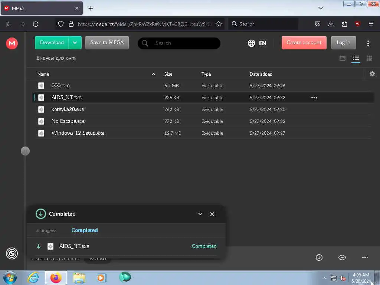Sort by Date added column

tap(261, 74)
